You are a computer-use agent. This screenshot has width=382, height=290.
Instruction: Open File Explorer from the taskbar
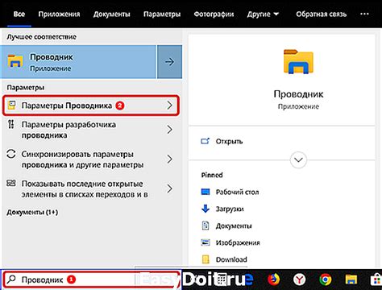click(351, 280)
